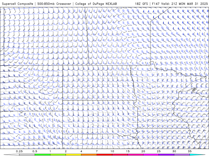Click the '500:850mb Crossover' header label
Image resolution: width=209 pixels, height=156 pixels.
[x=54, y=4]
